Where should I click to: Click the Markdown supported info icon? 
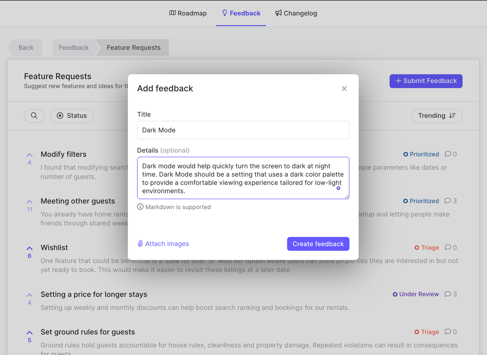tap(140, 207)
